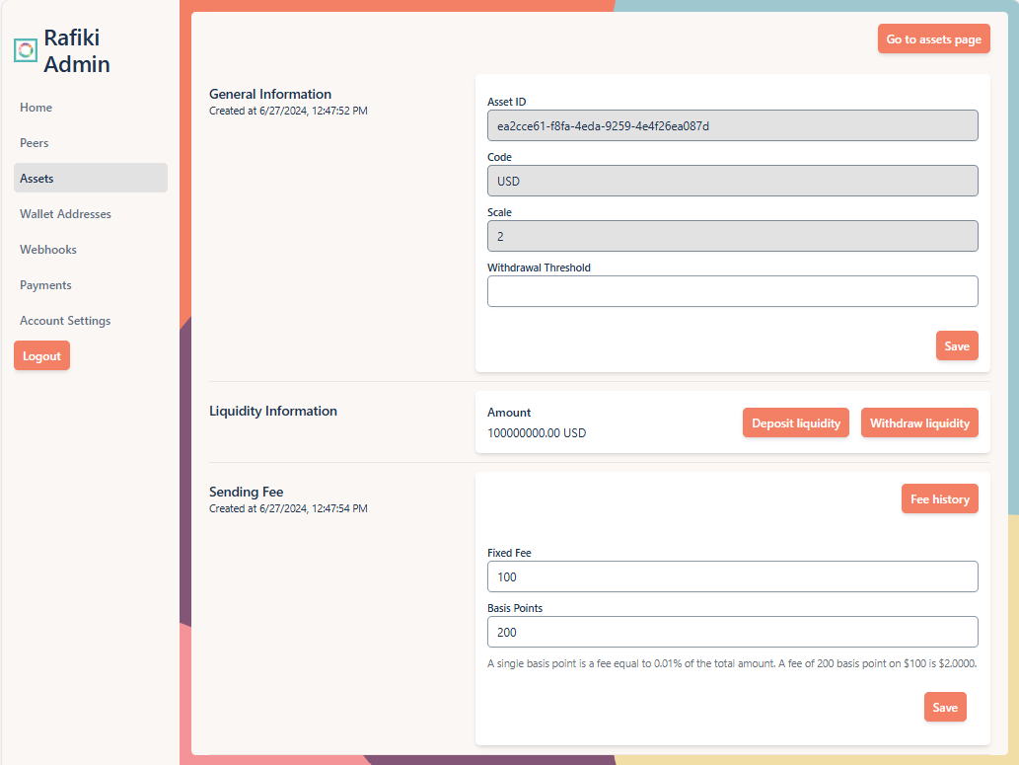Save the General Information section

tap(956, 346)
